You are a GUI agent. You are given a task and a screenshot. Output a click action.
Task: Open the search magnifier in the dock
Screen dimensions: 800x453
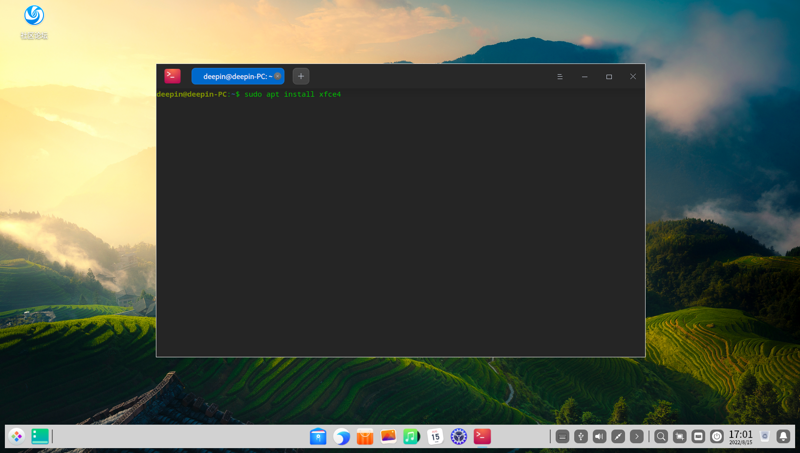pyautogui.click(x=661, y=436)
